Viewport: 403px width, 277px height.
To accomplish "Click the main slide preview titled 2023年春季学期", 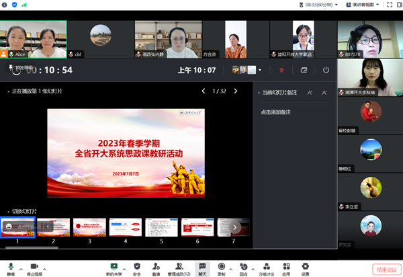I will (x=126, y=153).
